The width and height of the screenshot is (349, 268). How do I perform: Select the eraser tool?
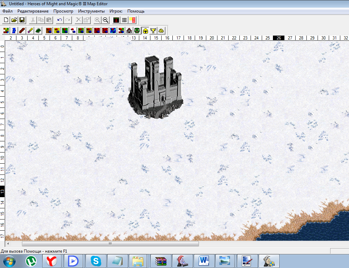click(30, 30)
